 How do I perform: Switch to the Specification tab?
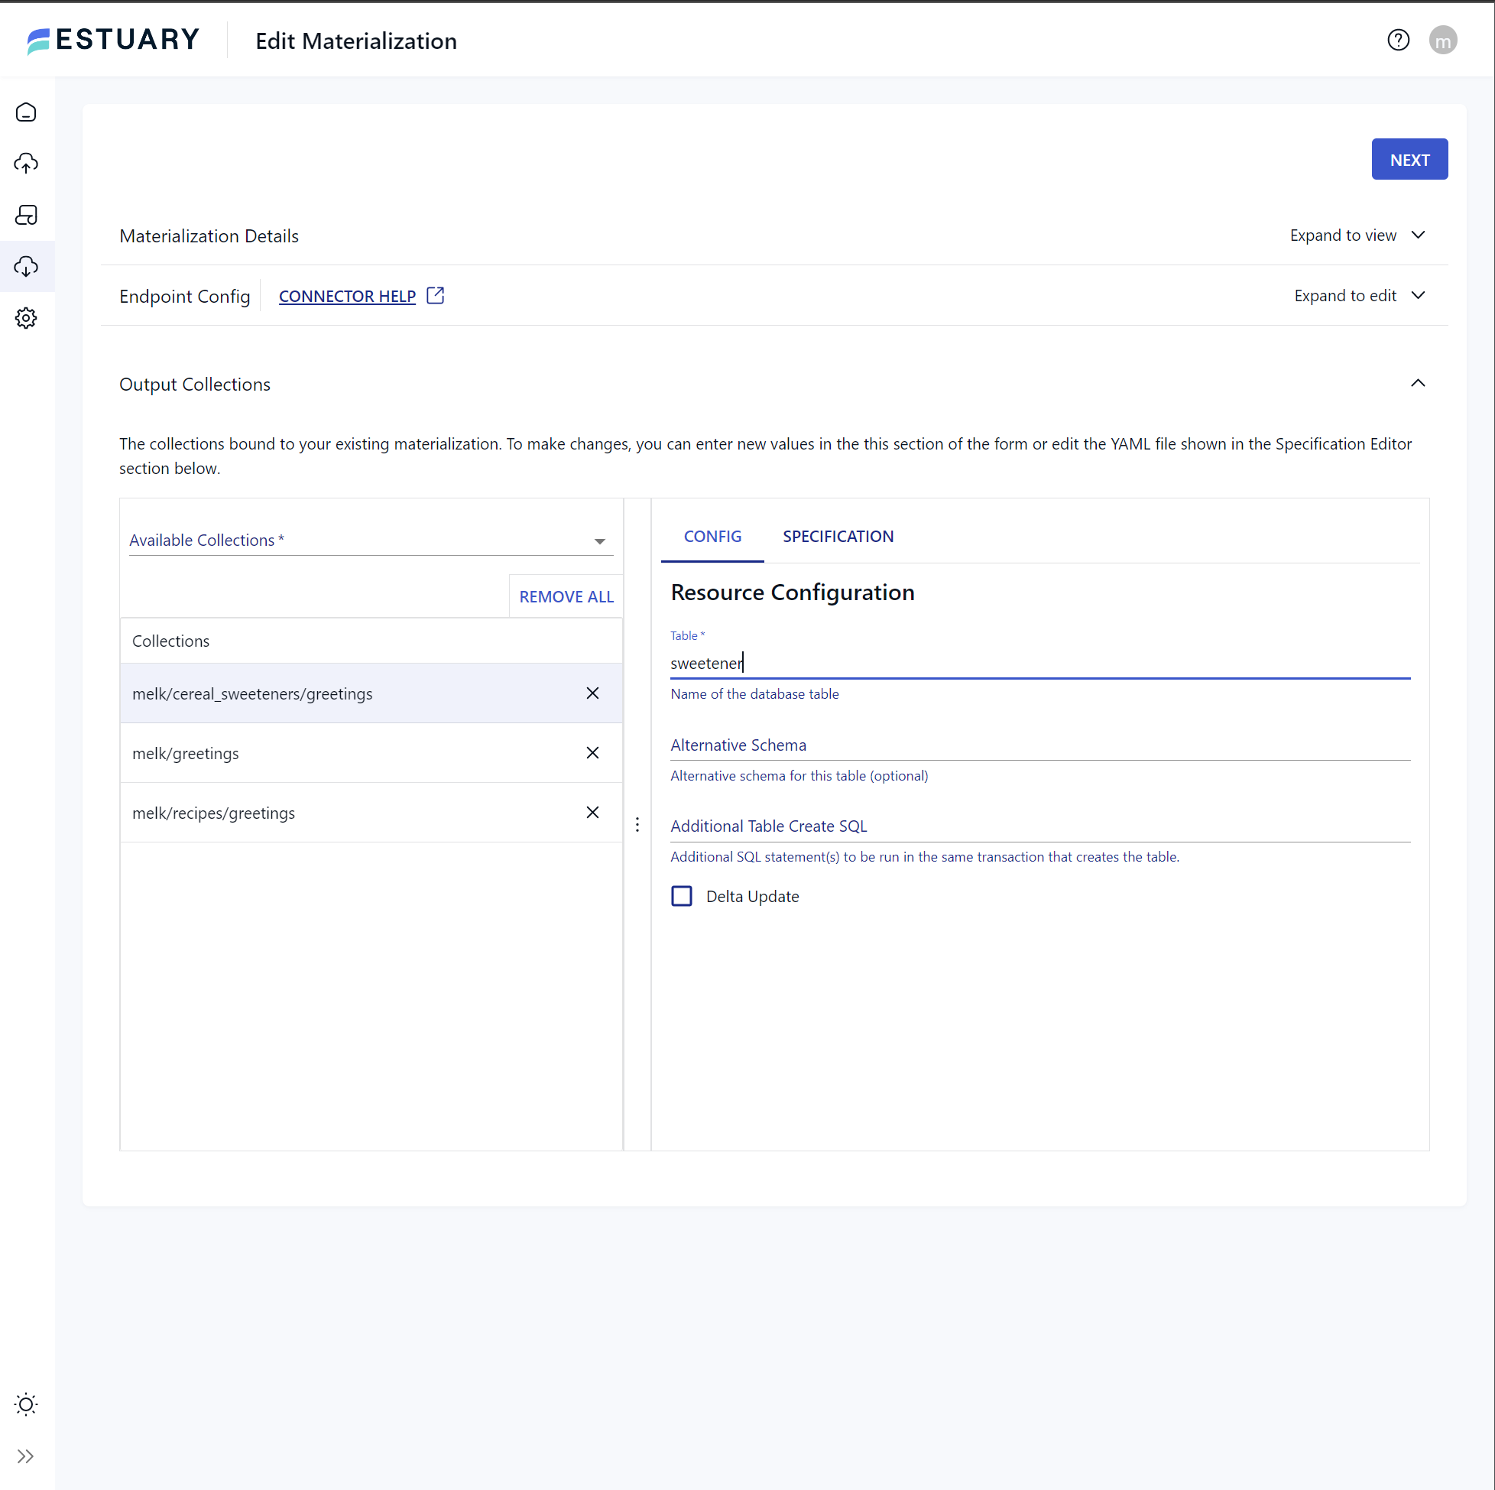837,536
